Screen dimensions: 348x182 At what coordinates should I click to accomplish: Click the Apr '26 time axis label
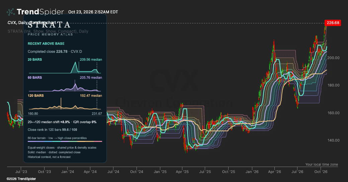(274, 172)
